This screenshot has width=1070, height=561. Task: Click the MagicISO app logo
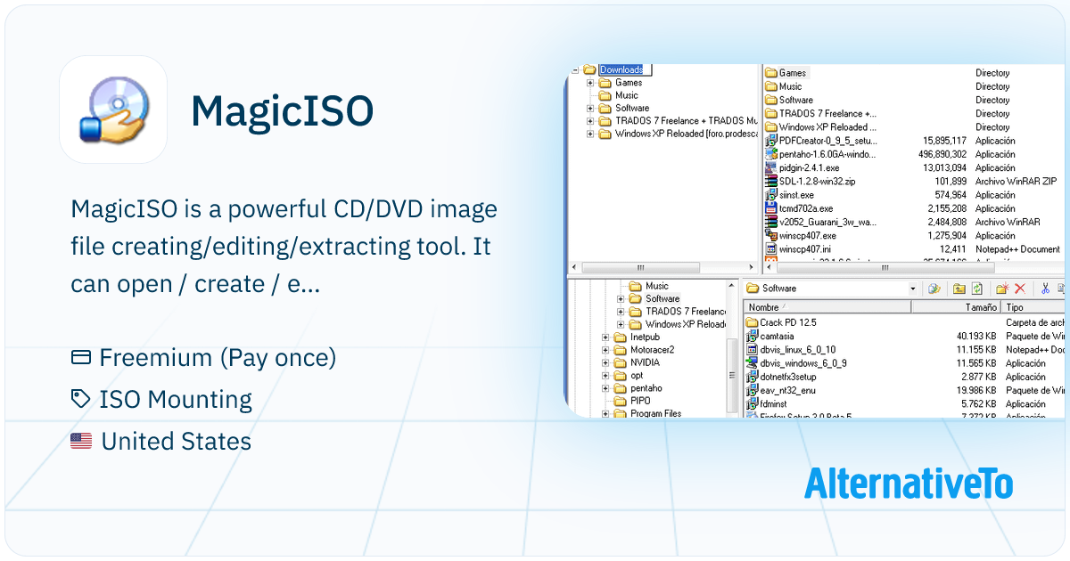click(113, 110)
